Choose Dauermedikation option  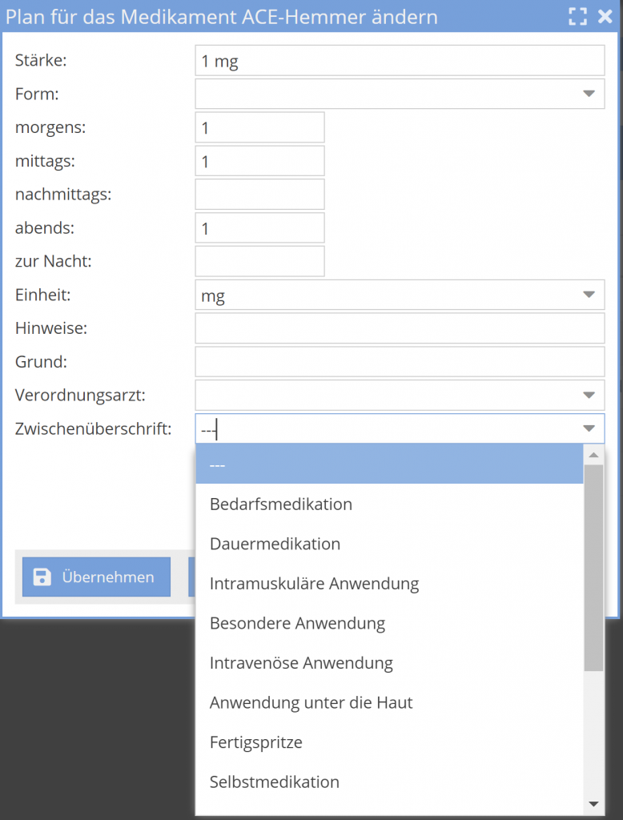coord(389,544)
